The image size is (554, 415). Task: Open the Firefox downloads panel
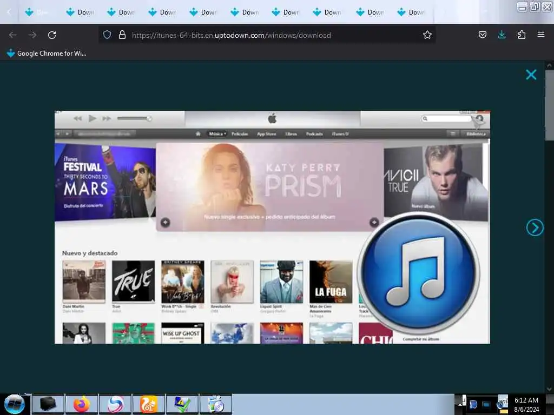[502, 35]
